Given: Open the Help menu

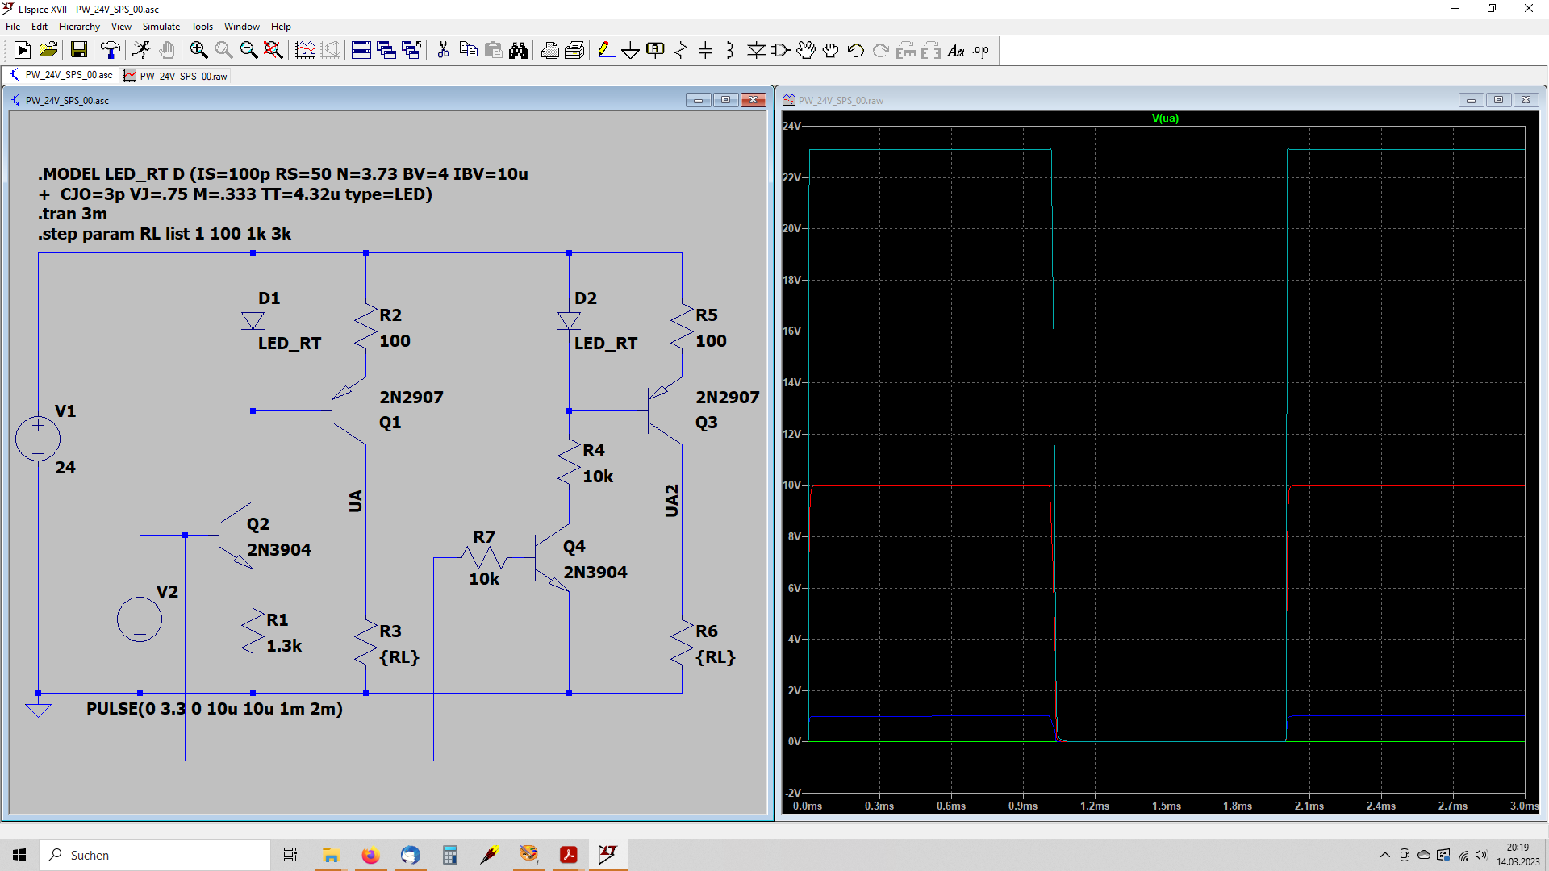Looking at the screenshot, I should pos(281,27).
